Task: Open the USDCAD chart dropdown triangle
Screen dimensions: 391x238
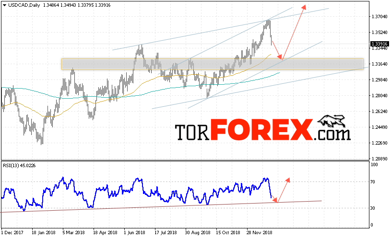Action: click(4, 5)
